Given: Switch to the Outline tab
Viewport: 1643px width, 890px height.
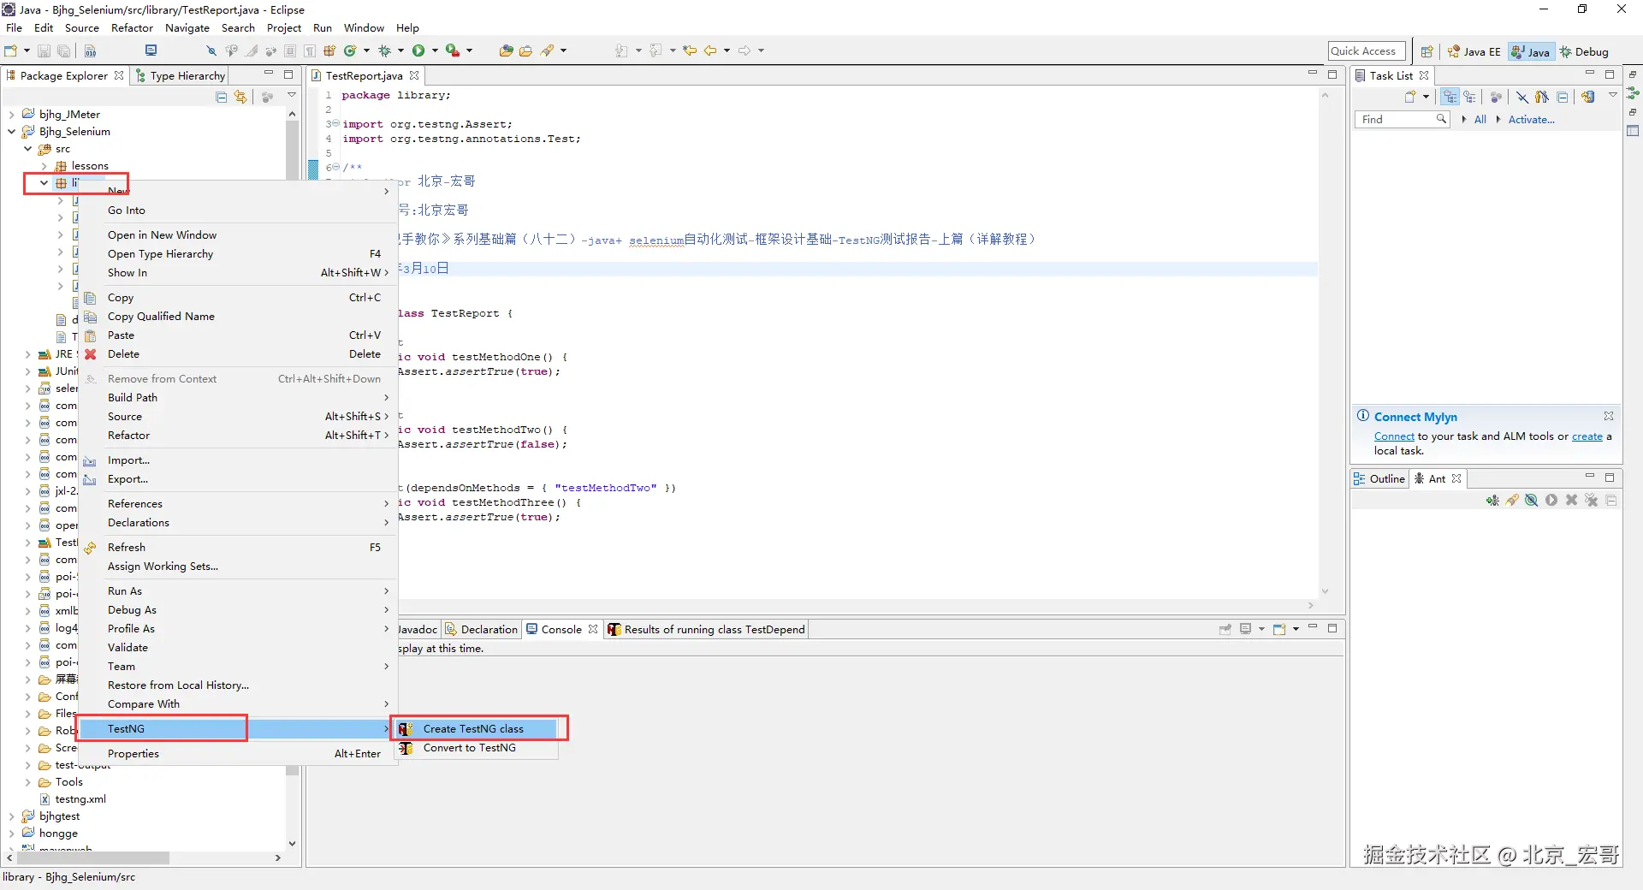Looking at the screenshot, I should point(1379,479).
